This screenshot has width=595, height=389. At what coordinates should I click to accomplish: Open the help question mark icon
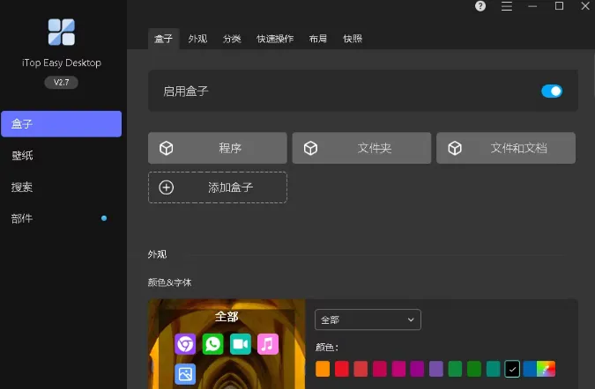480,6
